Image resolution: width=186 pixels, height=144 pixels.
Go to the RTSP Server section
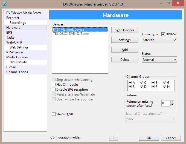tap(15, 52)
